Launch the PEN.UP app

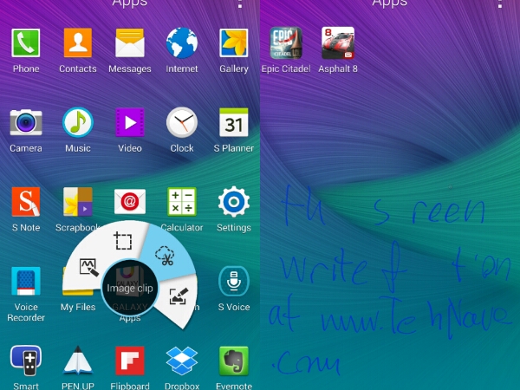(78, 361)
